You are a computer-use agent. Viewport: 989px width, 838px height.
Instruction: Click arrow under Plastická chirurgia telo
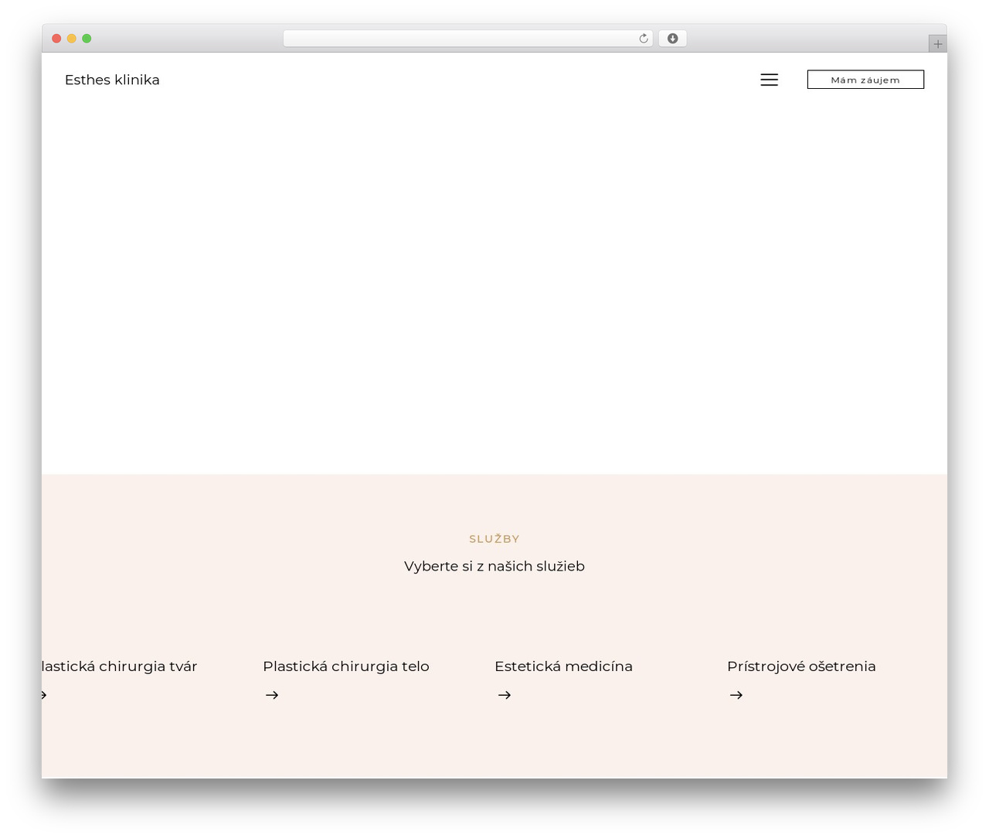[272, 695]
